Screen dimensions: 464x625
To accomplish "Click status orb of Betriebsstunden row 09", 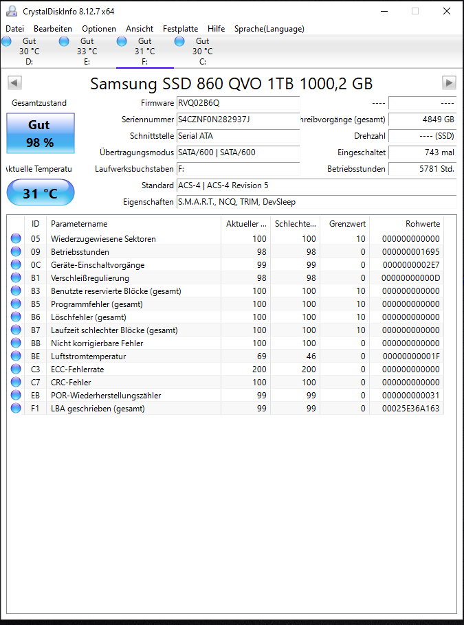I will click(16, 252).
